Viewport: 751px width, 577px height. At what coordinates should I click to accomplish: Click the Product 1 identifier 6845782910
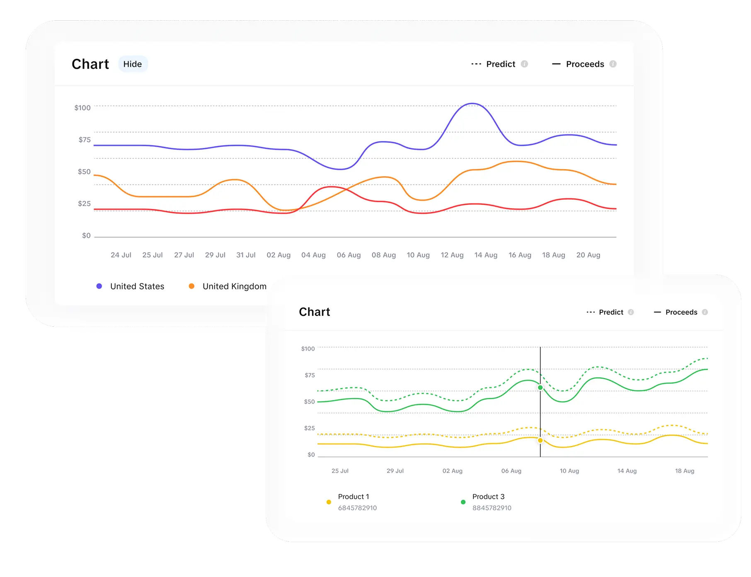357,508
